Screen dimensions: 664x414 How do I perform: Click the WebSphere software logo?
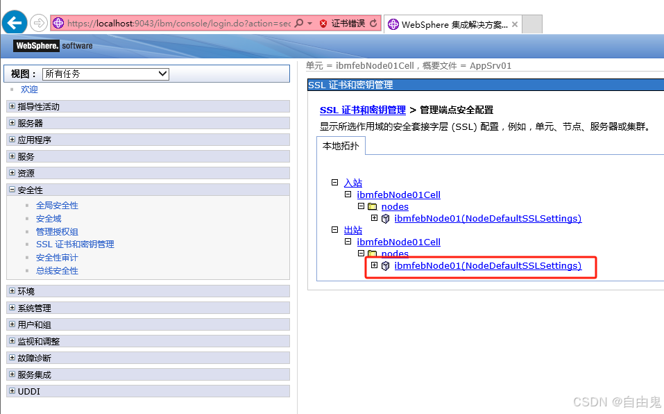pos(53,45)
